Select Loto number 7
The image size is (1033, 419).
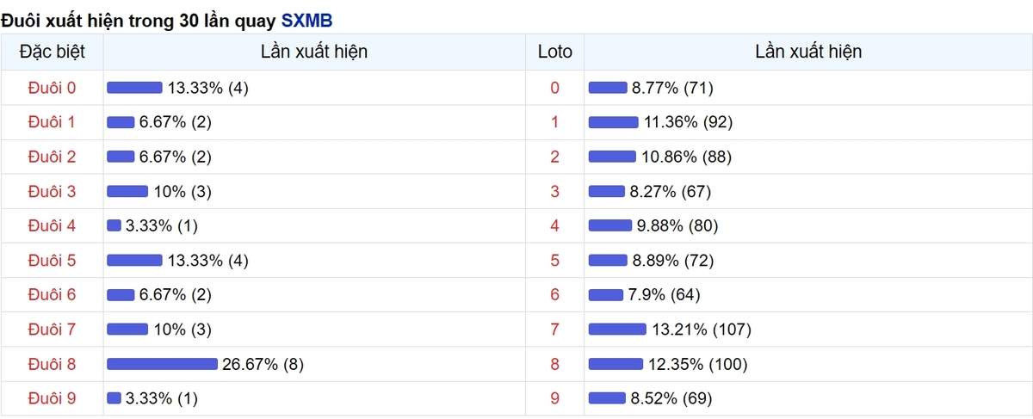pyautogui.click(x=554, y=330)
